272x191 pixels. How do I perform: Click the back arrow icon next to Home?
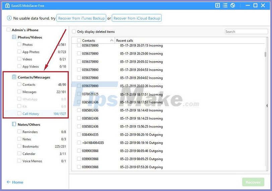click(x=8, y=182)
